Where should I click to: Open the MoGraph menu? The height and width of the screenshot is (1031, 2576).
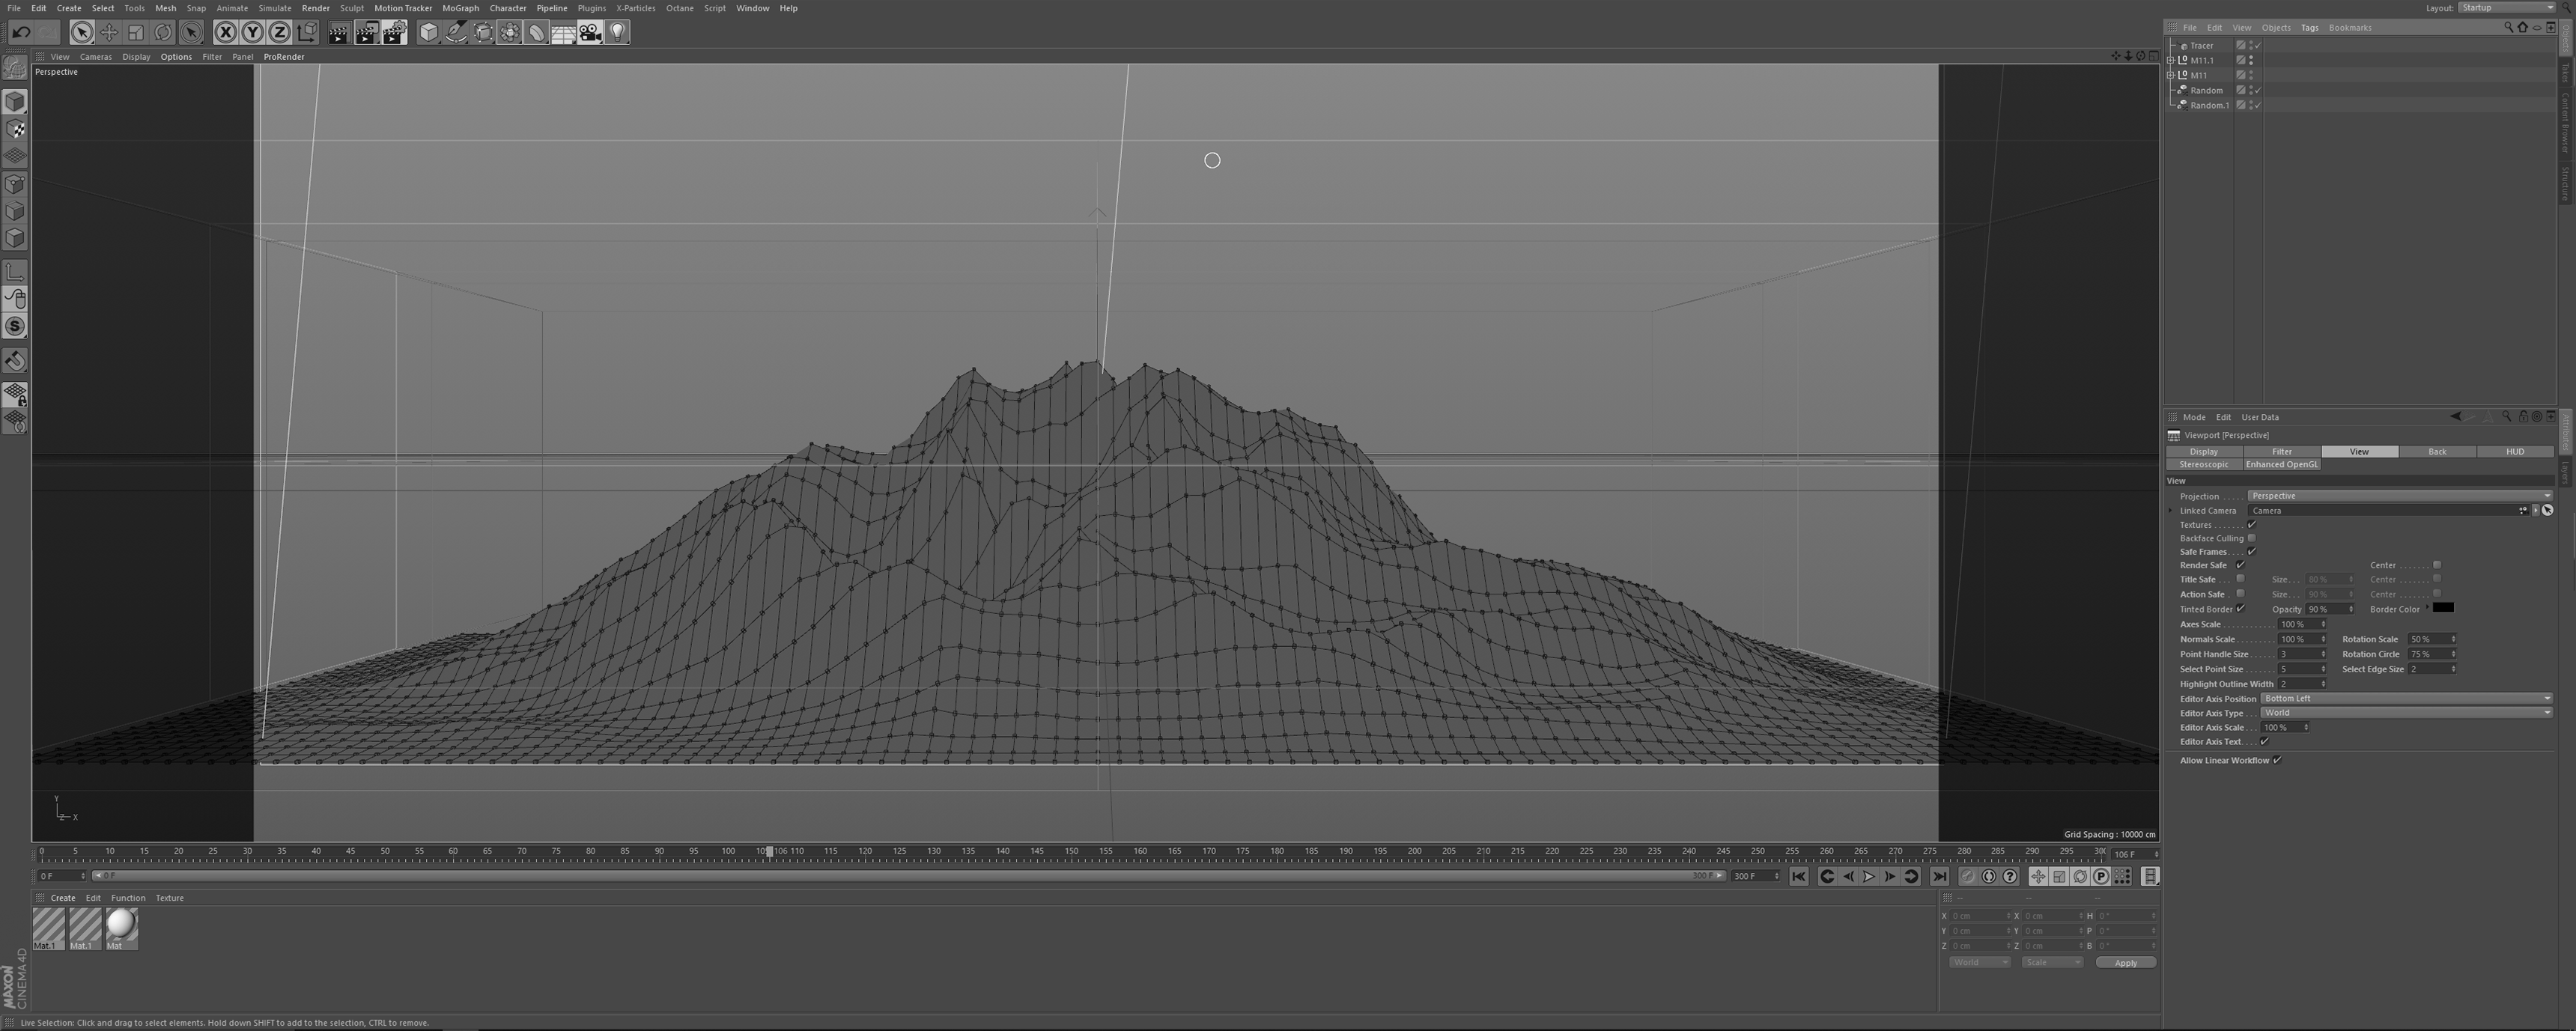[460, 8]
